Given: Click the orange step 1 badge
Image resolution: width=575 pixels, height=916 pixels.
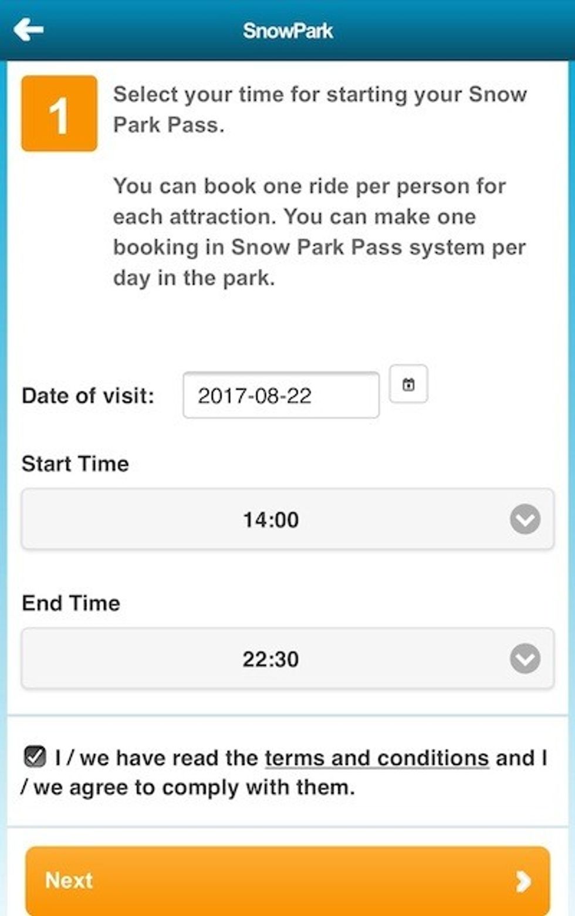Looking at the screenshot, I should (x=59, y=113).
